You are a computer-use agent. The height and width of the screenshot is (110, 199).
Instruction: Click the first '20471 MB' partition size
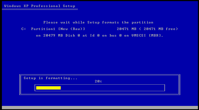click(127, 29)
